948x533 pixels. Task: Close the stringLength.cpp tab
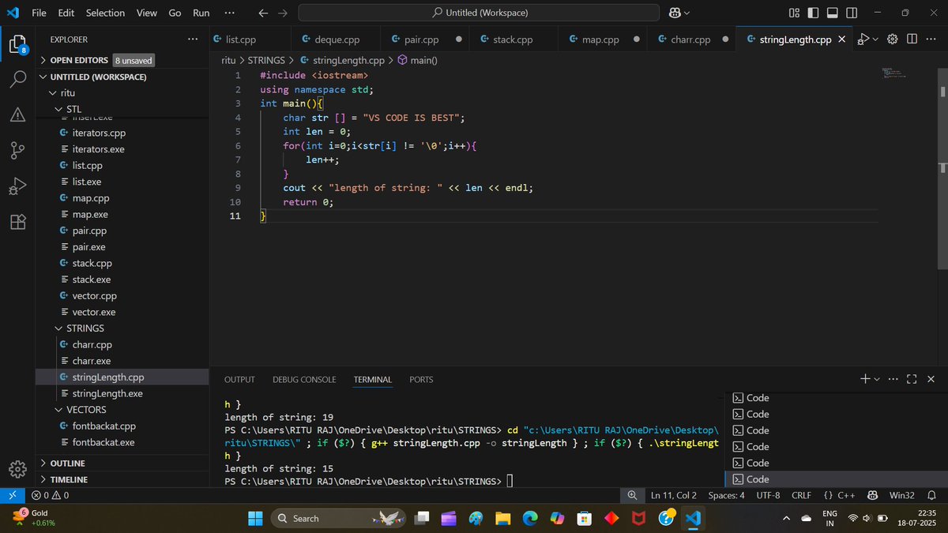tap(841, 39)
